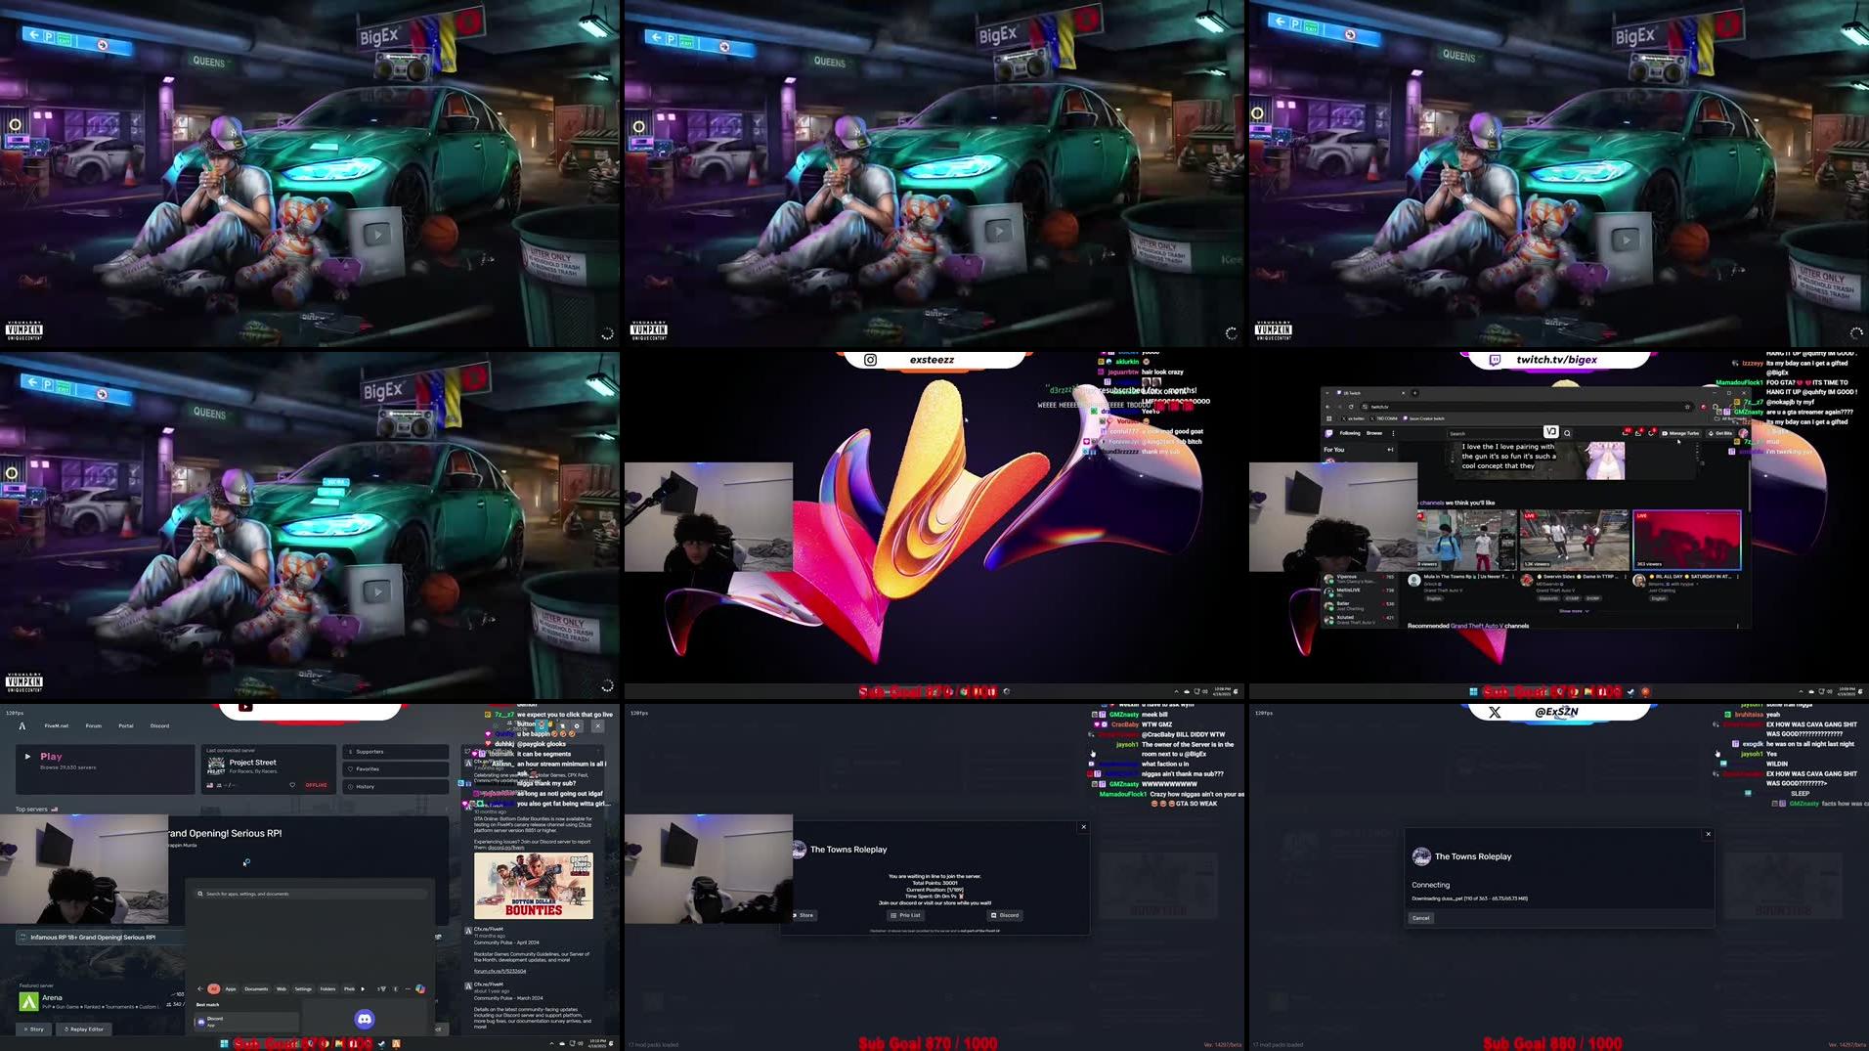Viewport: 1869px width, 1051px height.
Task: Open the forum.cfx.re link in the news feed
Action: pos(500,971)
